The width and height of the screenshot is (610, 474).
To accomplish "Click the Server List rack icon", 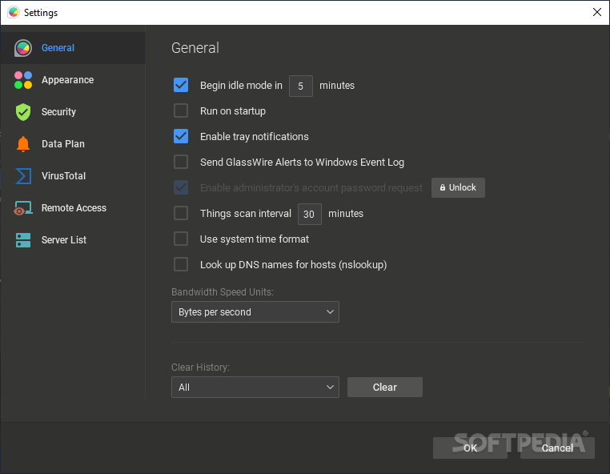I will pos(23,240).
